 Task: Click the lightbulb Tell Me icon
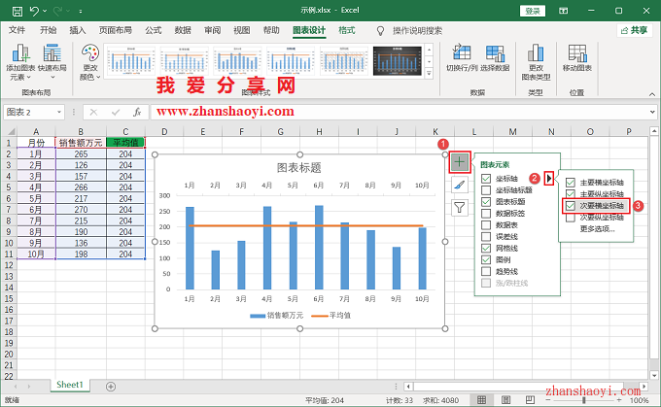pyautogui.click(x=380, y=31)
